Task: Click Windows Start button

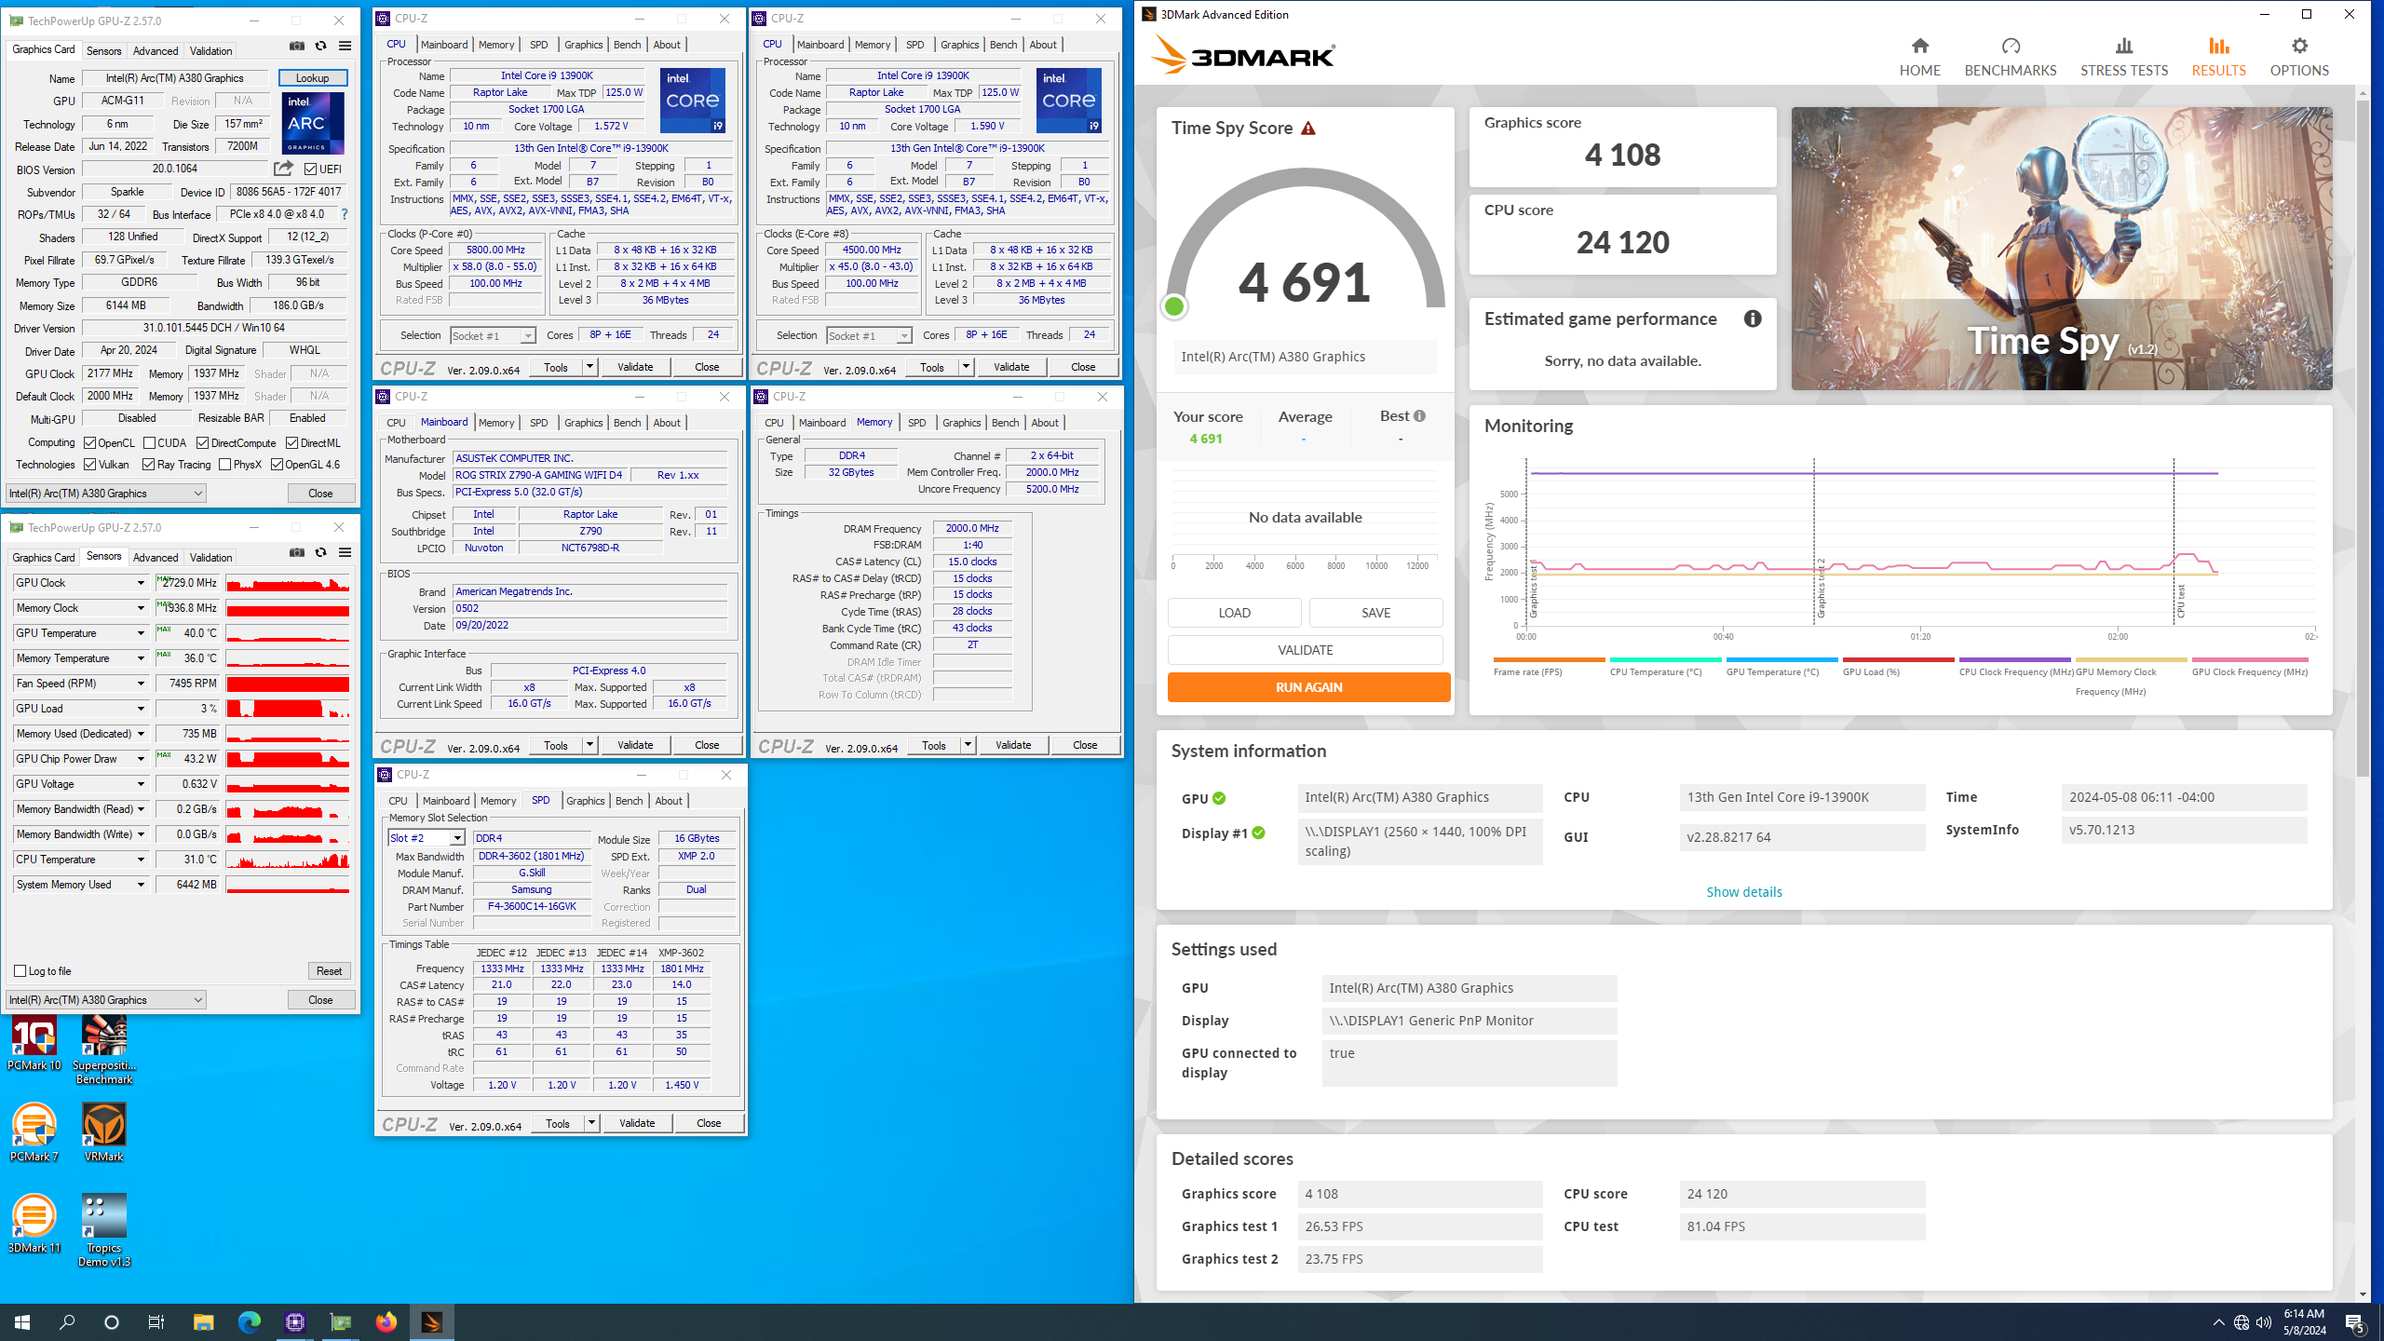Action: 22,1321
